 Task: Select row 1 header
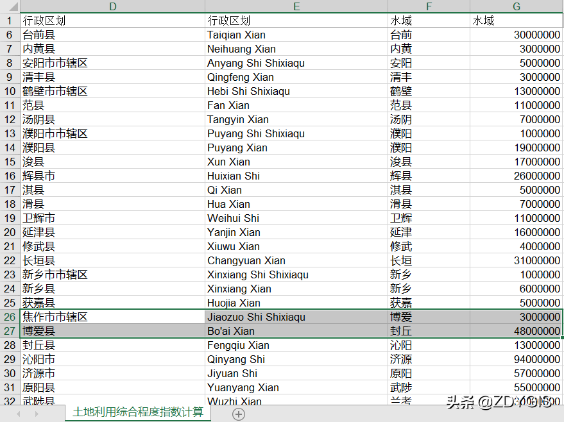point(10,21)
